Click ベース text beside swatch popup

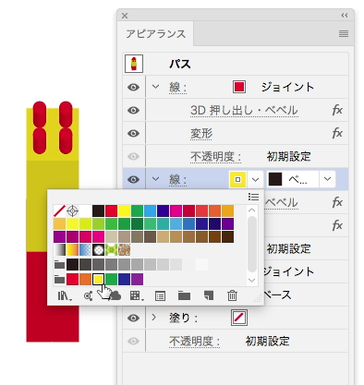278,295
